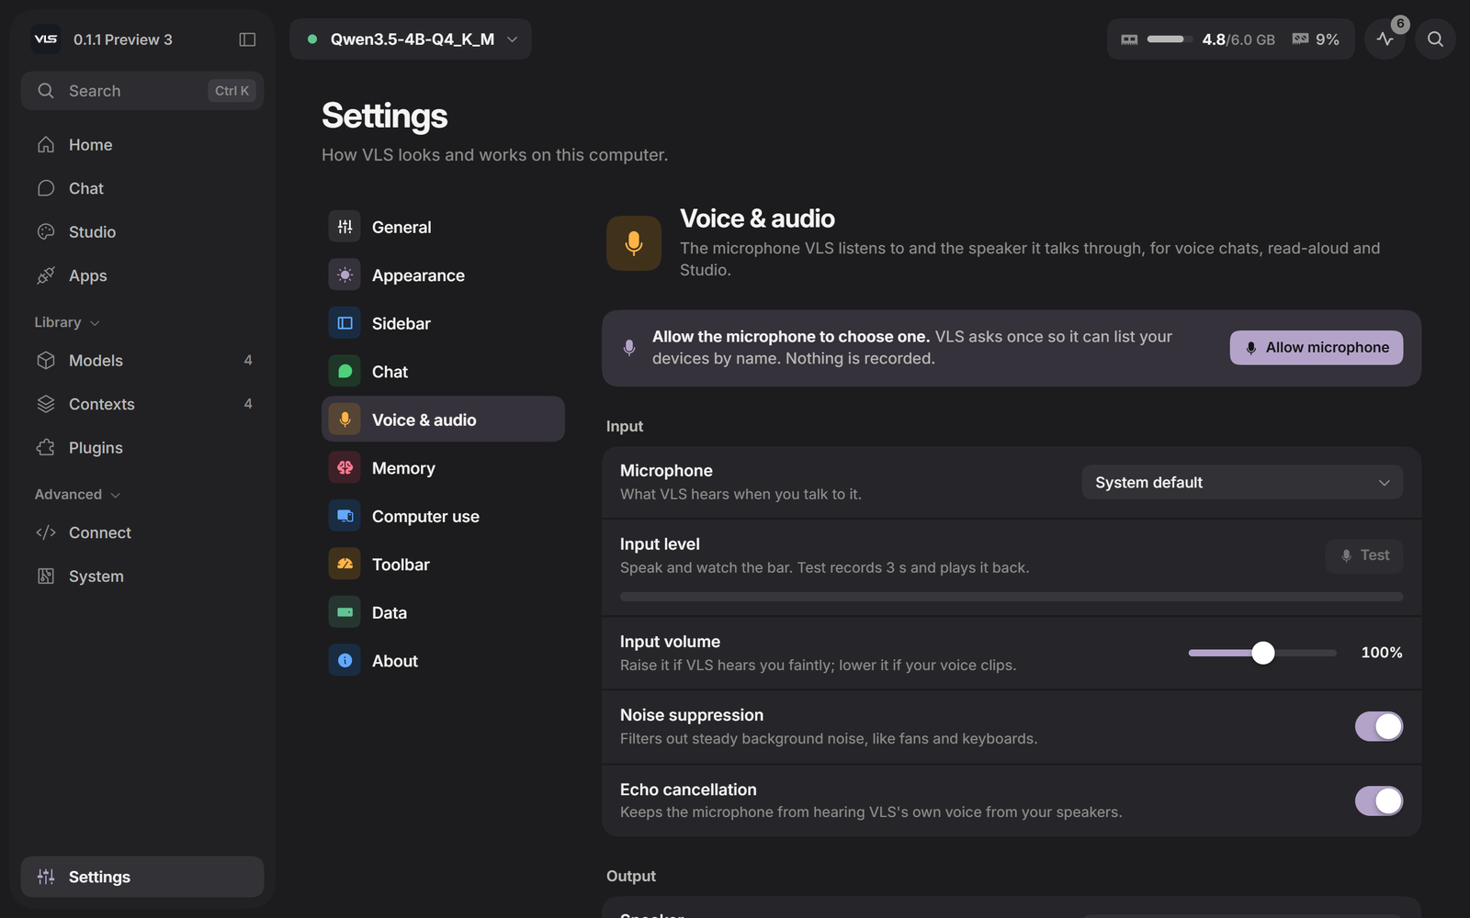Click the Input volume slider handle
The width and height of the screenshot is (1470, 918).
1263,653
